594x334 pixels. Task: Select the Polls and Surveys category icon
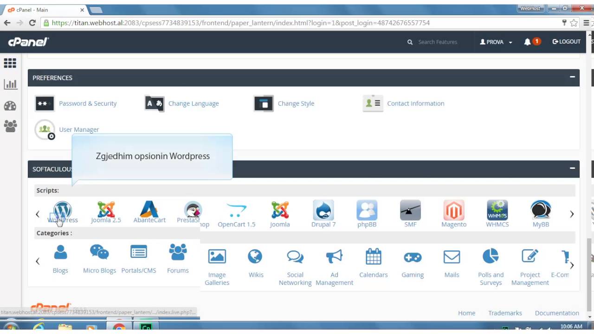tap(491, 256)
